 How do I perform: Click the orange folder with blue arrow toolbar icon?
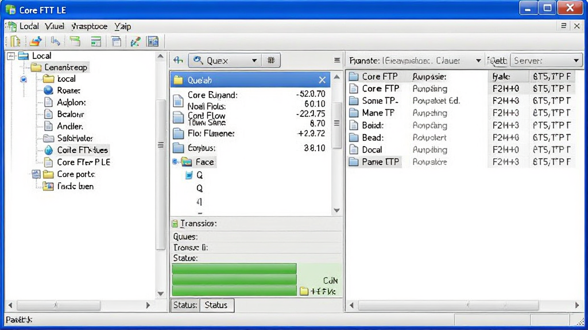(x=36, y=41)
